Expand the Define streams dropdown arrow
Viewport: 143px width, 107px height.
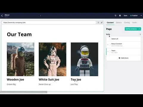[x=139, y=29]
